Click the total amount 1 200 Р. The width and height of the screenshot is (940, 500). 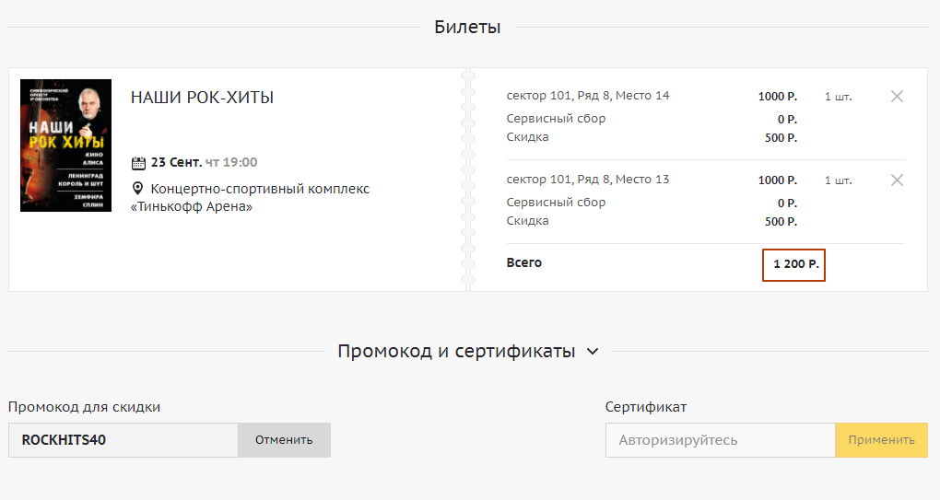coord(793,264)
